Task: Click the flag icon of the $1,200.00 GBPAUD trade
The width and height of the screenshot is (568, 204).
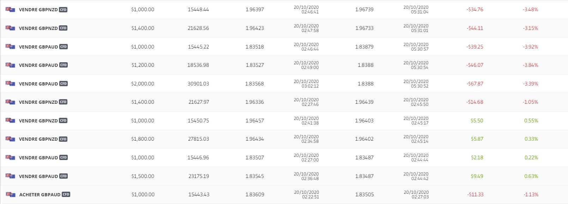Action: coord(10,65)
